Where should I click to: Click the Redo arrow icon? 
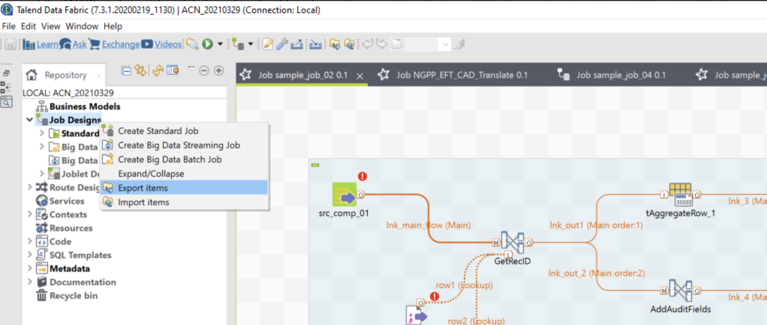tap(381, 44)
